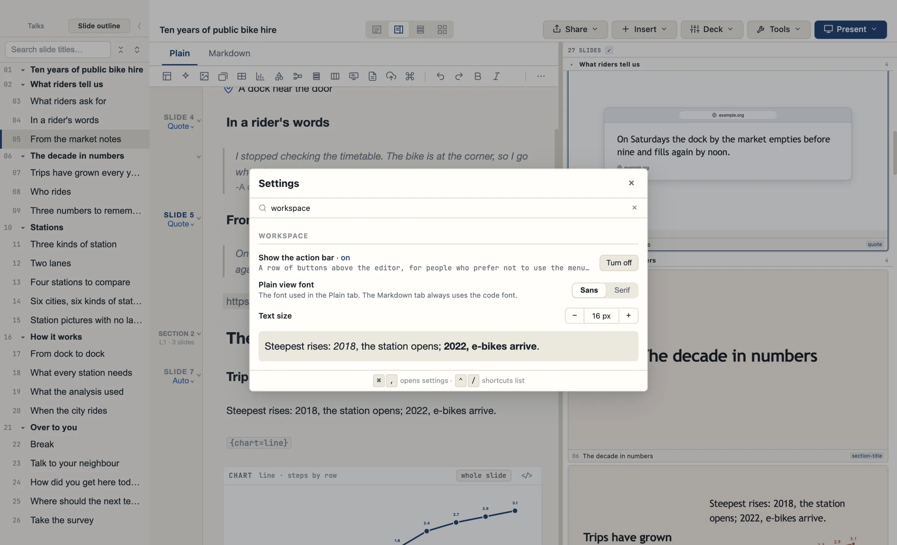Select the Slide outline tab
The height and width of the screenshot is (545, 897).
pos(99,26)
